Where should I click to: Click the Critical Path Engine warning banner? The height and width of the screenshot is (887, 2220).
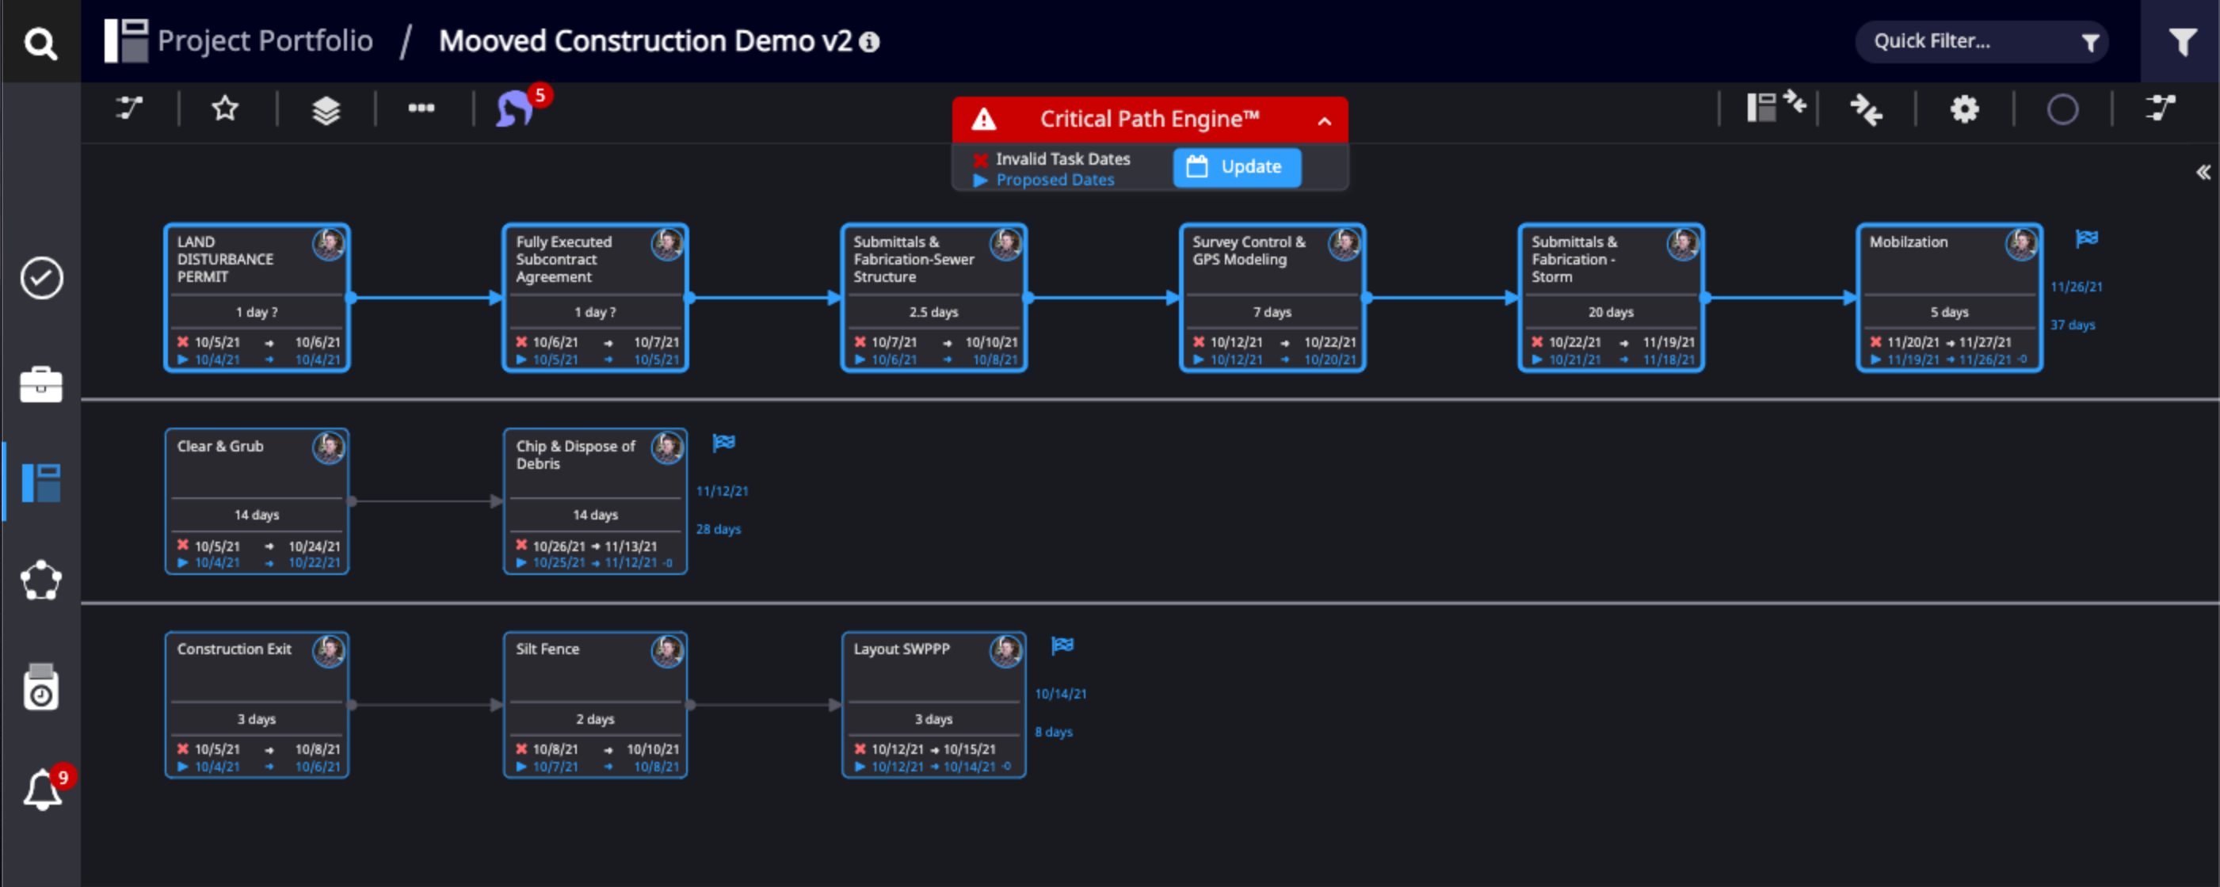(x=1150, y=120)
